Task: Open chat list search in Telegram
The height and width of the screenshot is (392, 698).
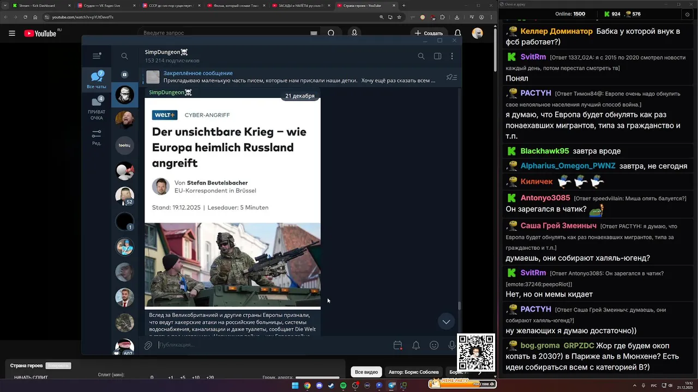Action: click(x=124, y=56)
